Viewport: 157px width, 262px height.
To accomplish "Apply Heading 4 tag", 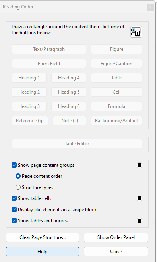I will (x=69, y=78).
